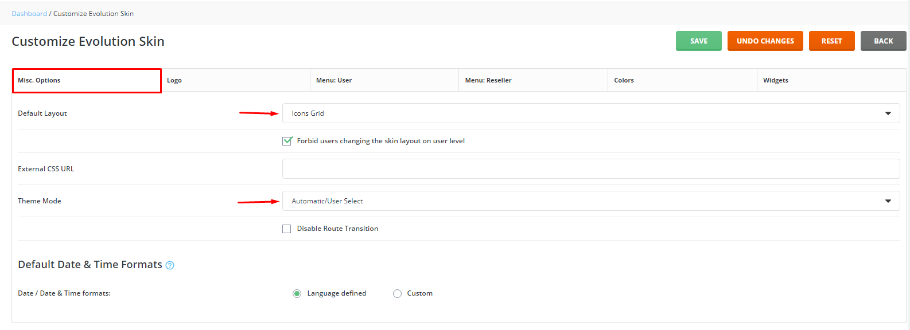This screenshot has height=330, width=910.
Task: Open the Date & Time Formats help icon
Action: click(170, 265)
